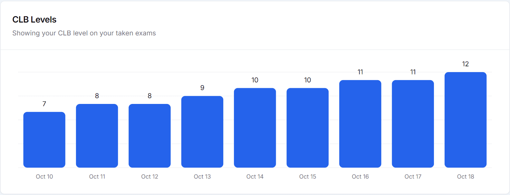Click the "Oct 18" axis label
This screenshot has width=510, height=195.
click(466, 177)
